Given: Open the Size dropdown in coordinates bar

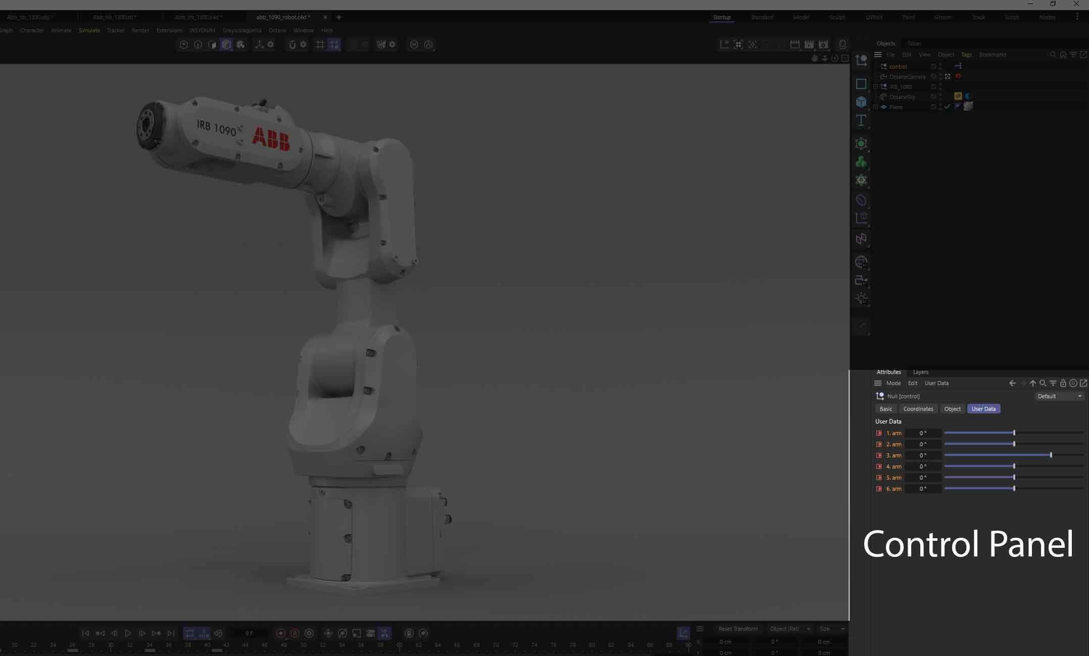Looking at the screenshot, I should [832, 629].
